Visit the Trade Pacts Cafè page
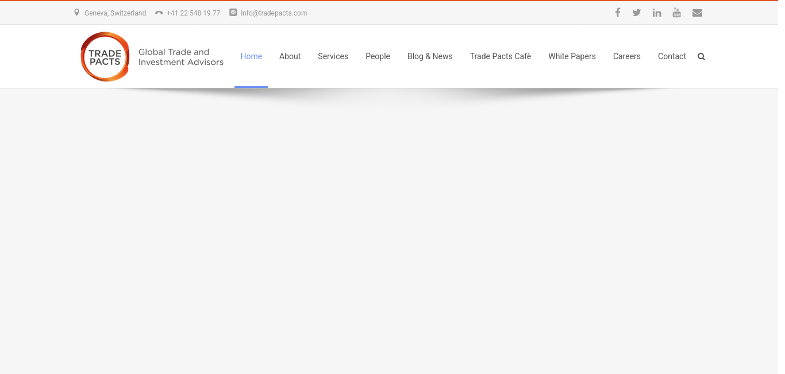 click(x=500, y=56)
